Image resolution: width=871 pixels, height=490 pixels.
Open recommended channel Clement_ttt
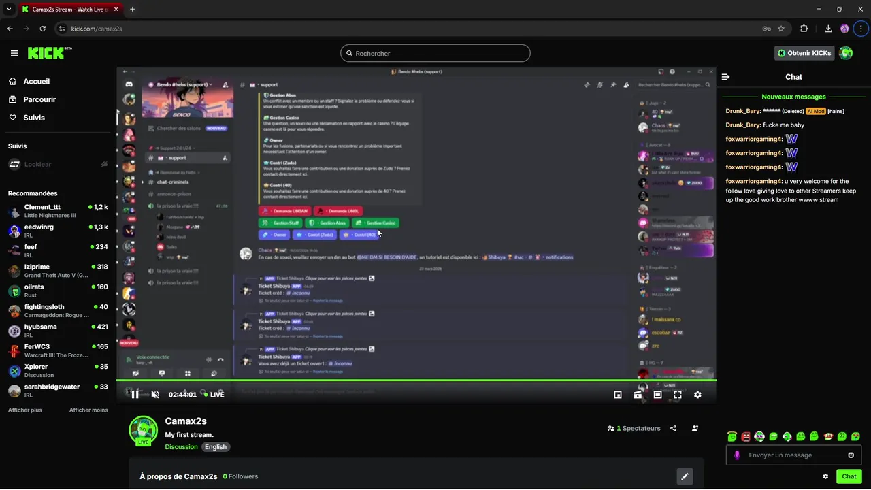point(58,211)
